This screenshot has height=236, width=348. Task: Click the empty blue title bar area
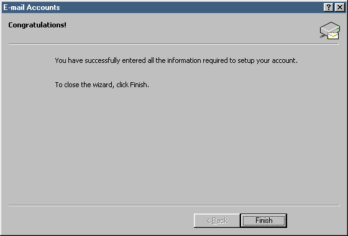point(191,7)
